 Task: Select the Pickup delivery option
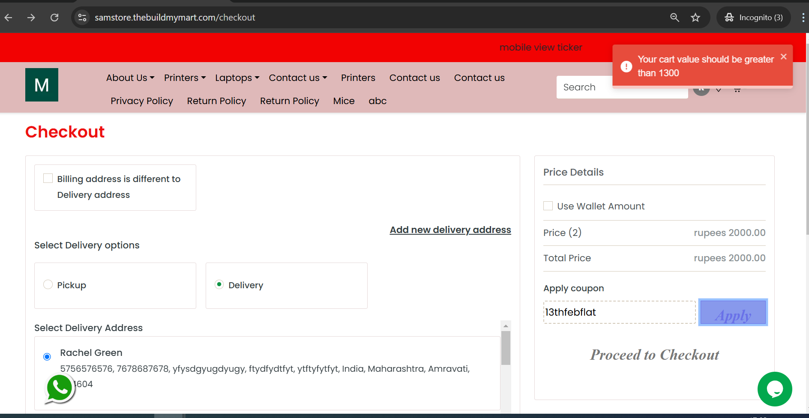click(x=48, y=285)
